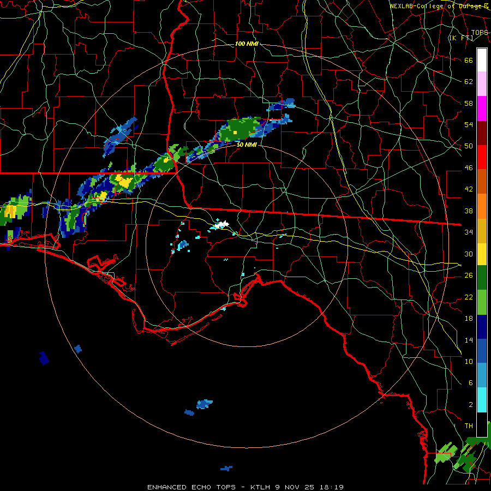The width and height of the screenshot is (491, 491).
Task: Click the 38 legend value
Action: click(469, 211)
